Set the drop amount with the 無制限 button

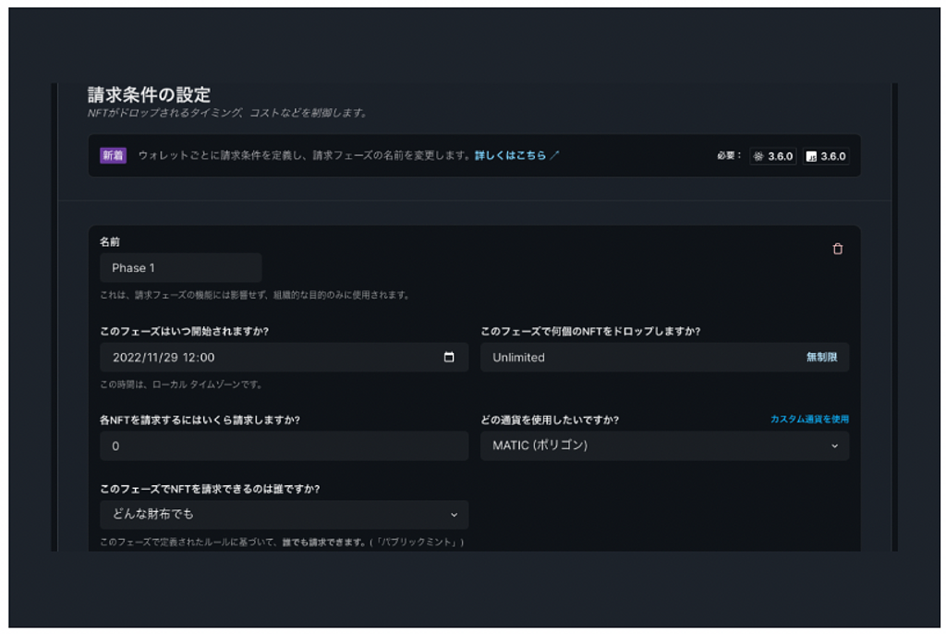pos(821,357)
